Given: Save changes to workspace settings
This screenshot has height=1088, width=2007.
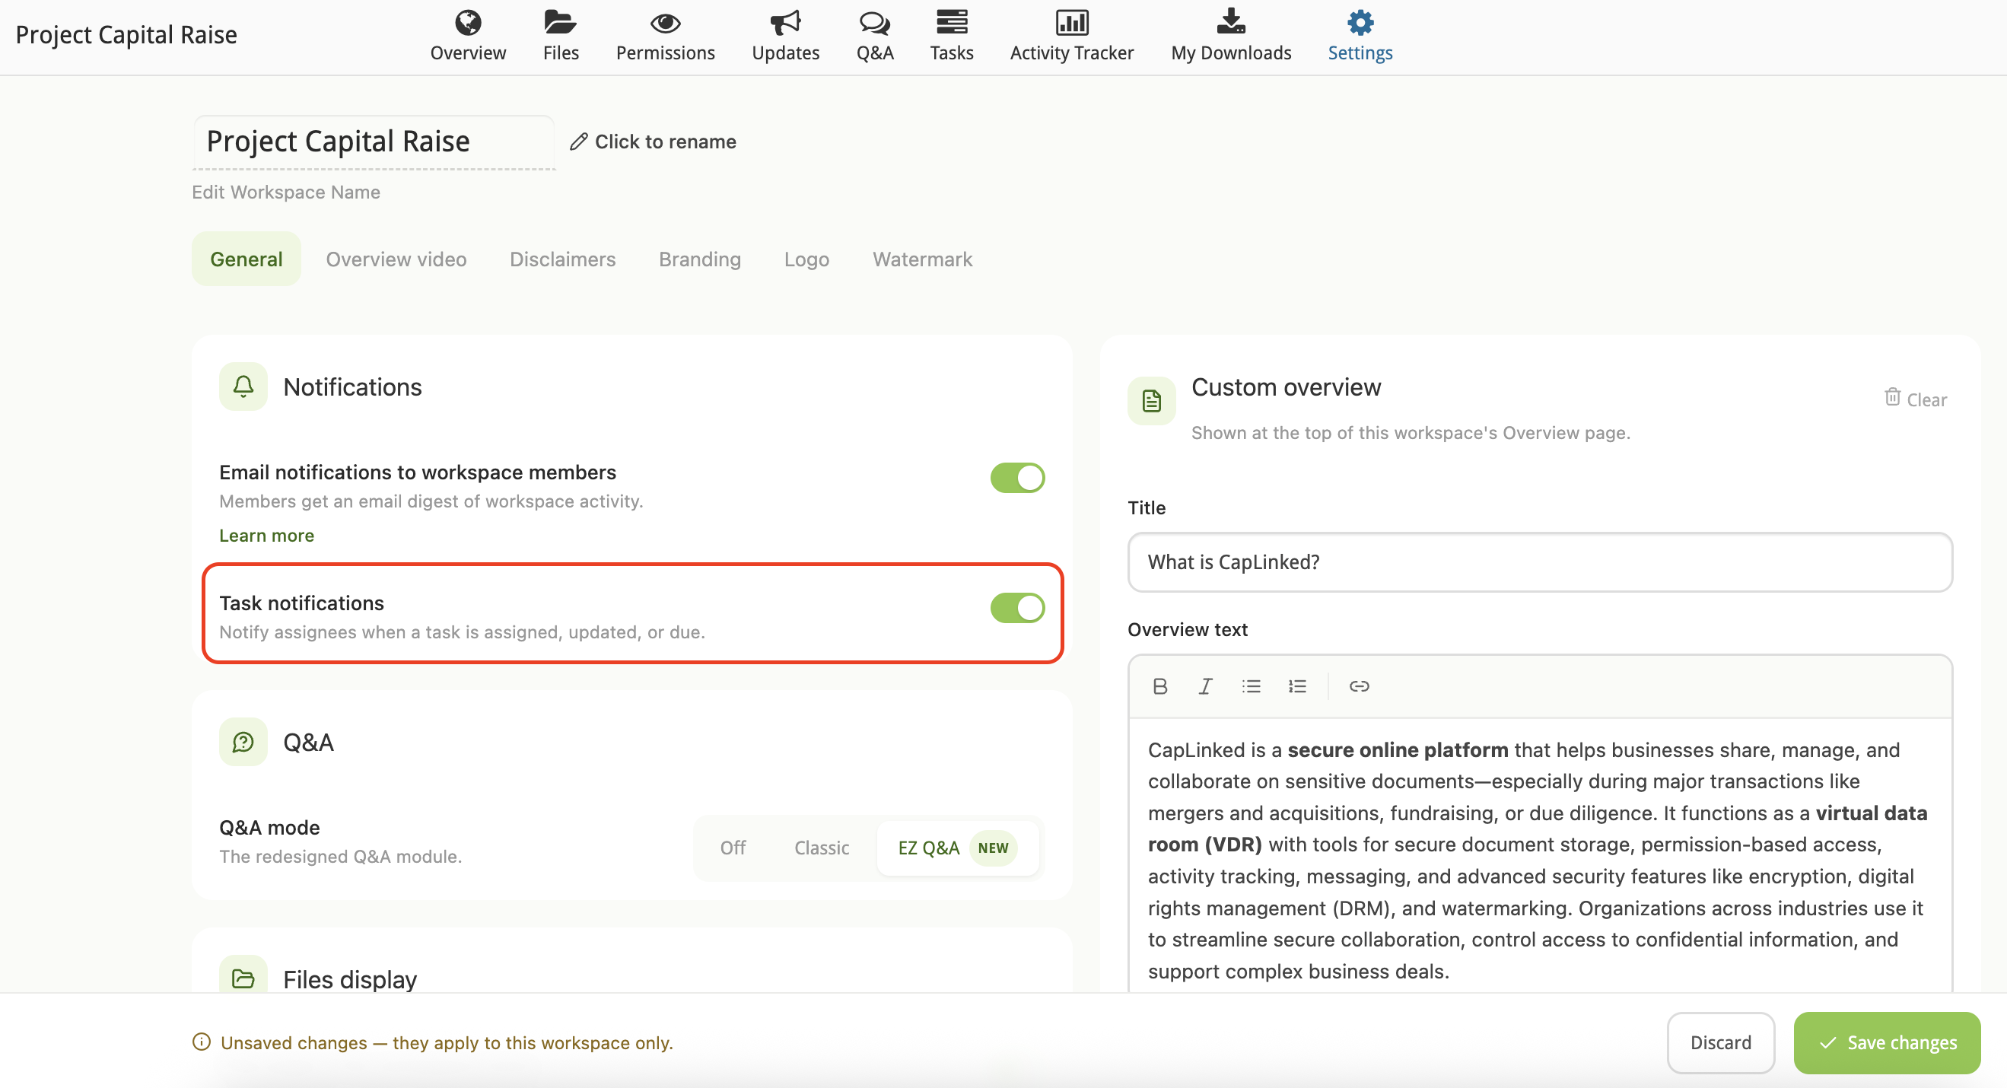Looking at the screenshot, I should (1887, 1042).
